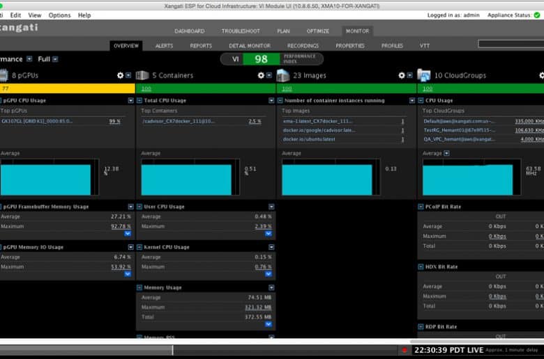Select the REPORTS sub-tab
Screen dimensions: 544x359
[x=201, y=46]
